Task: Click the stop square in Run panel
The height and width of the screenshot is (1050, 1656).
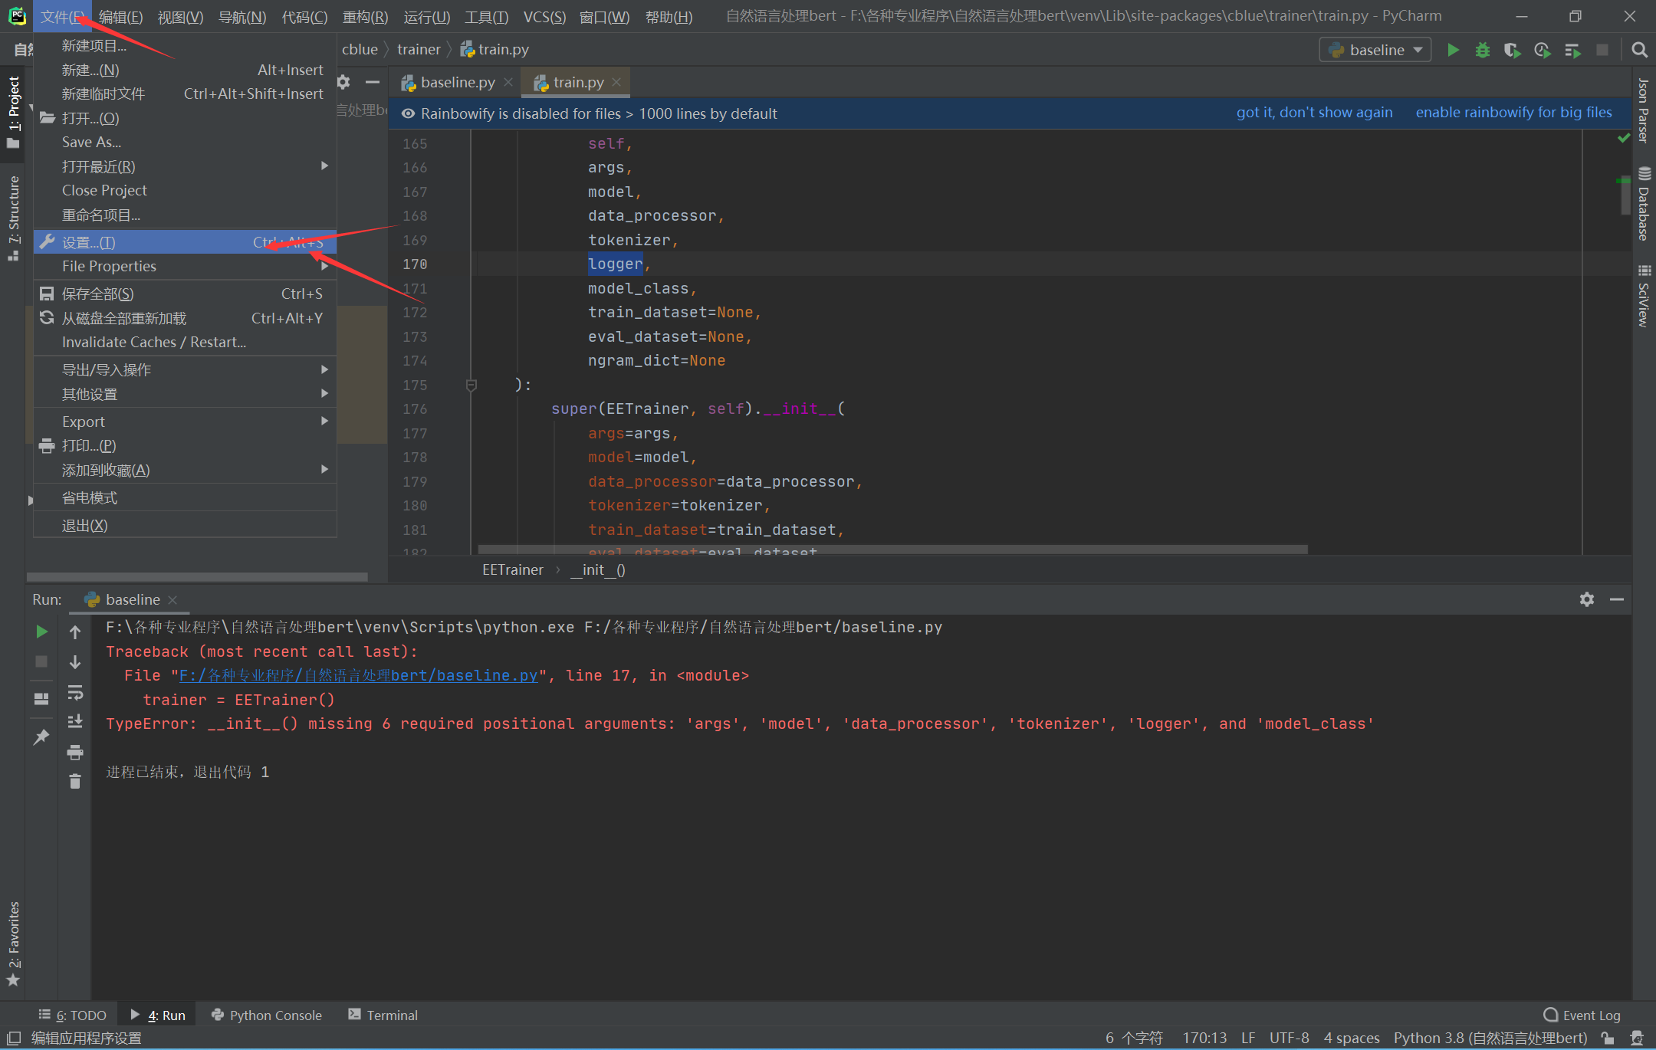Action: click(x=41, y=661)
